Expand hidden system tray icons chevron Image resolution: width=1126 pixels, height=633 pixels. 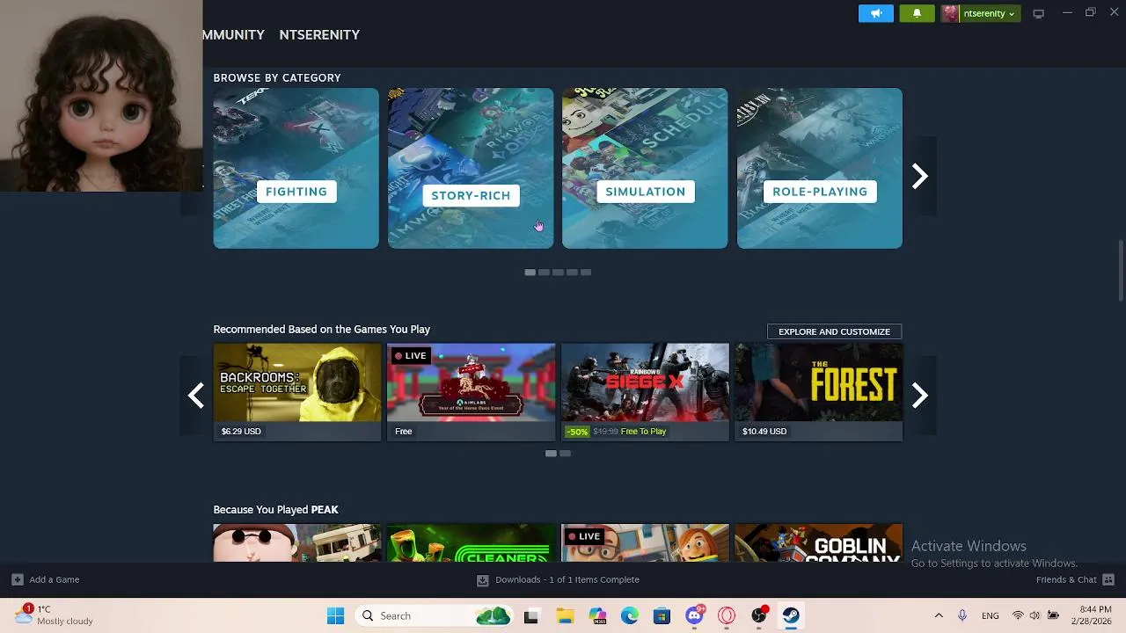(939, 615)
